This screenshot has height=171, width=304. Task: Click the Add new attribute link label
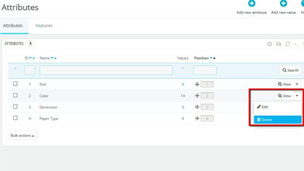coord(252,12)
